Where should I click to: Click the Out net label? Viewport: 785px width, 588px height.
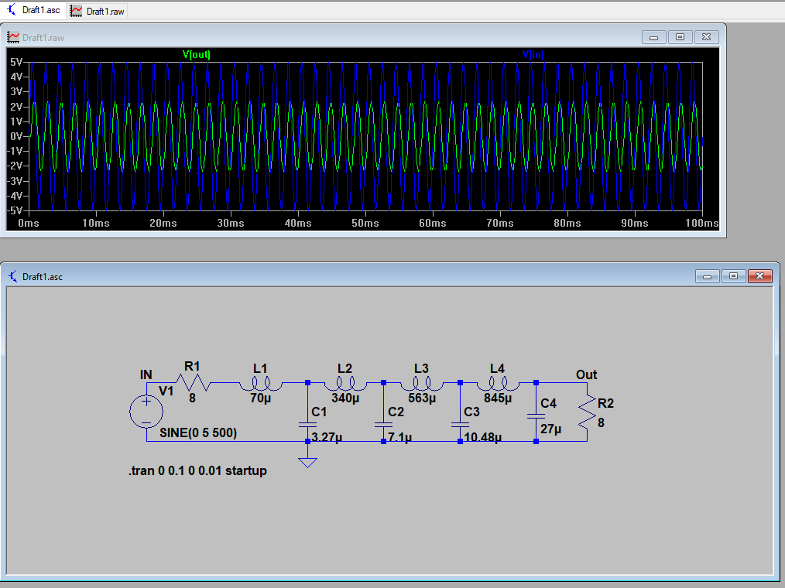tap(586, 374)
